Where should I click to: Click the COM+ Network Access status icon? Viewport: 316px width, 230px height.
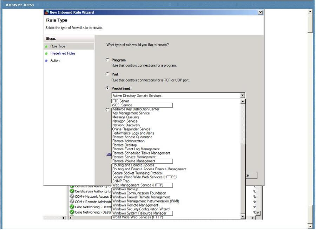tap(72, 196)
